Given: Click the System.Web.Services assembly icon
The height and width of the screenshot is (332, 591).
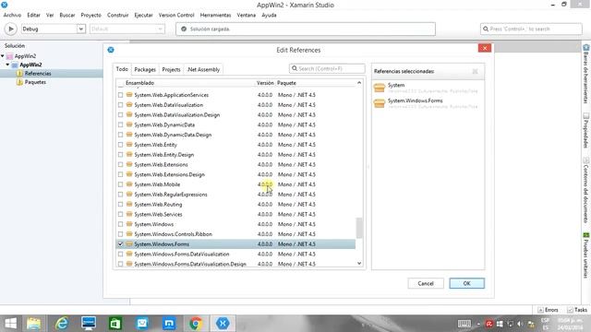Looking at the screenshot, I should coord(129,214).
